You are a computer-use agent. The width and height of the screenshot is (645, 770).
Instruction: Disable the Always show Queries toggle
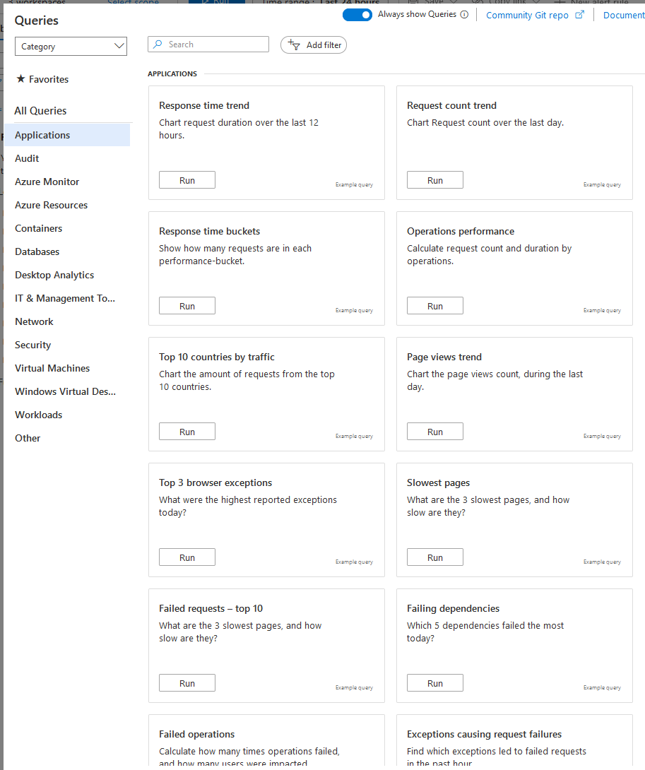[357, 14]
